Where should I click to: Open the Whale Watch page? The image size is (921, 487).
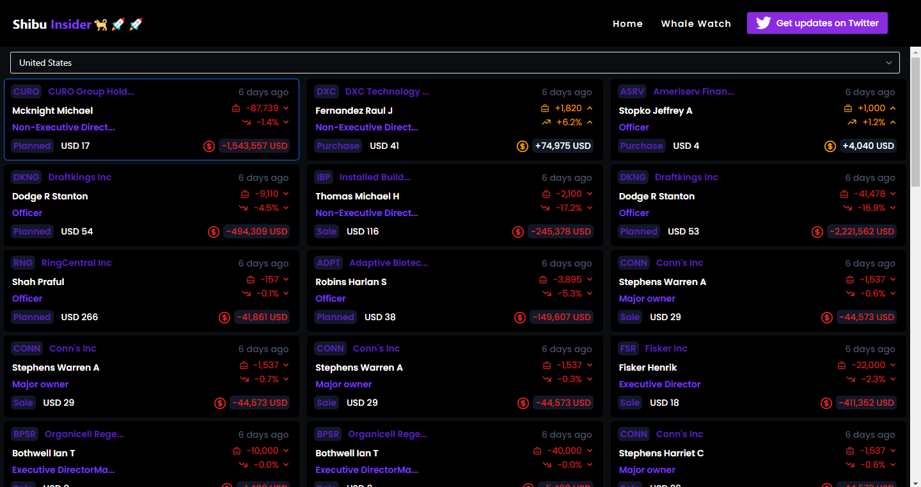[696, 24]
